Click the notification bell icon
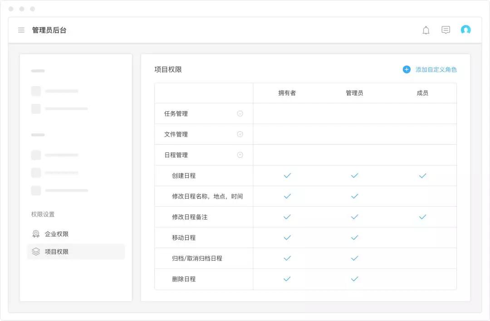Viewport: 490px width, 321px height. click(426, 30)
